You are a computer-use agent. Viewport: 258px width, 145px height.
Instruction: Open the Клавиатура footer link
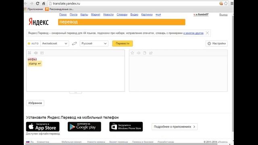point(43,142)
